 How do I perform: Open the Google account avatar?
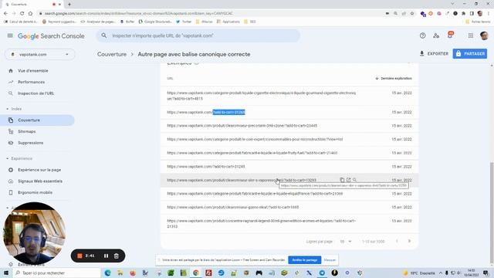point(484,36)
